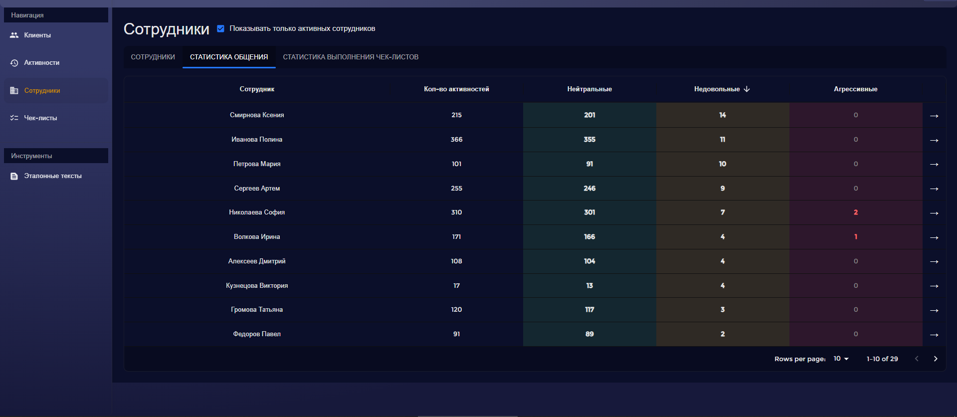Open details arrow for Смирнова Ксения

(x=934, y=116)
